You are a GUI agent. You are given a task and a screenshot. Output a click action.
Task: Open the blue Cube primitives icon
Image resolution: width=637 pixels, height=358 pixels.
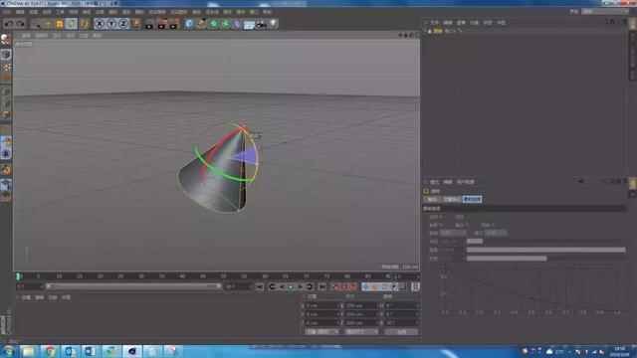point(189,24)
